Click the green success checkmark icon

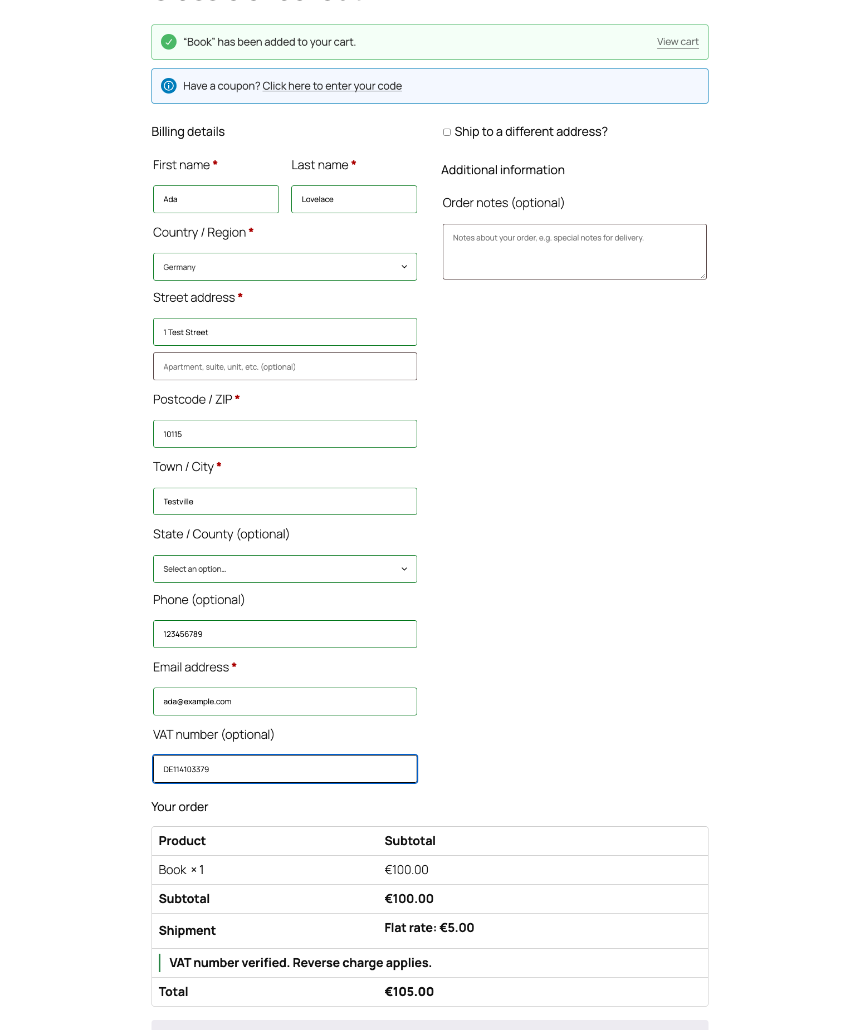point(169,42)
